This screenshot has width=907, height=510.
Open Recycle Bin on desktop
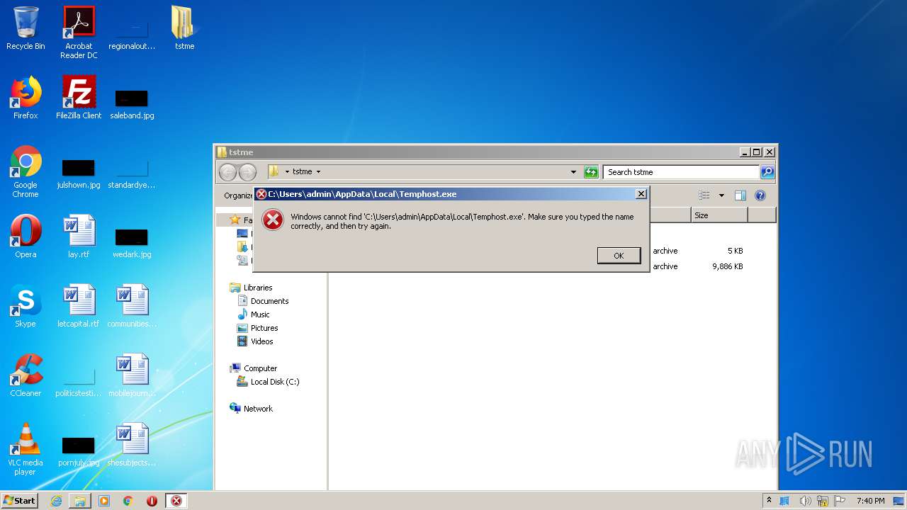(x=26, y=28)
